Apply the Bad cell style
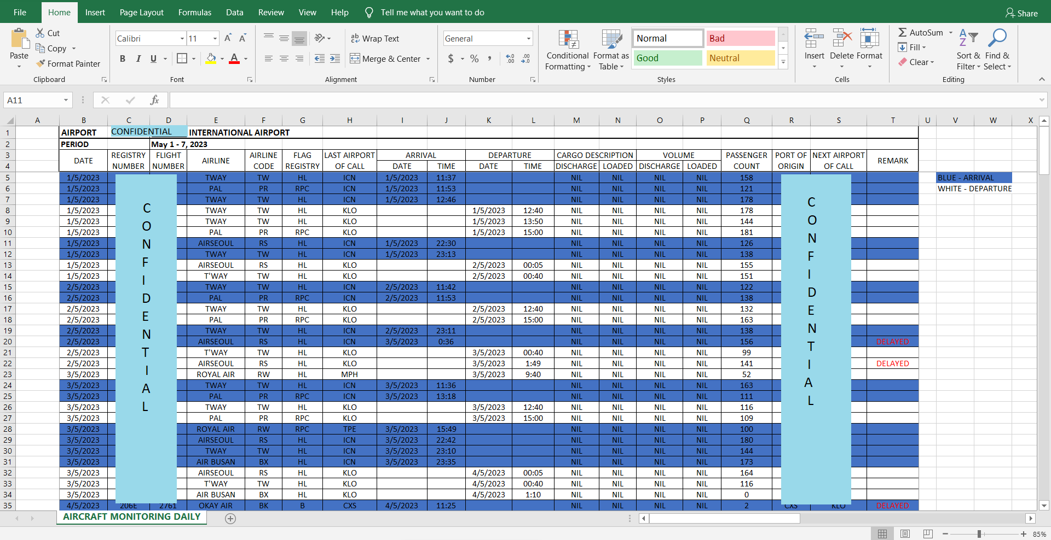 [x=740, y=38]
